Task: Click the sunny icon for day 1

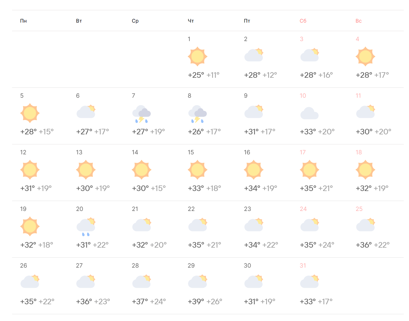Action: click(197, 56)
